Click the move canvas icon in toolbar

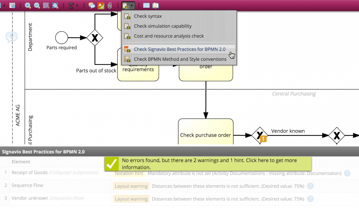tap(13, 5)
